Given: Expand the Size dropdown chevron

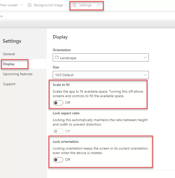Looking at the screenshot, I should point(145,75).
